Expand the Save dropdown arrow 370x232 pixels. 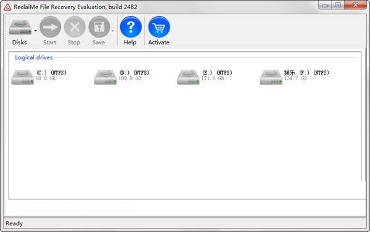[113, 31]
